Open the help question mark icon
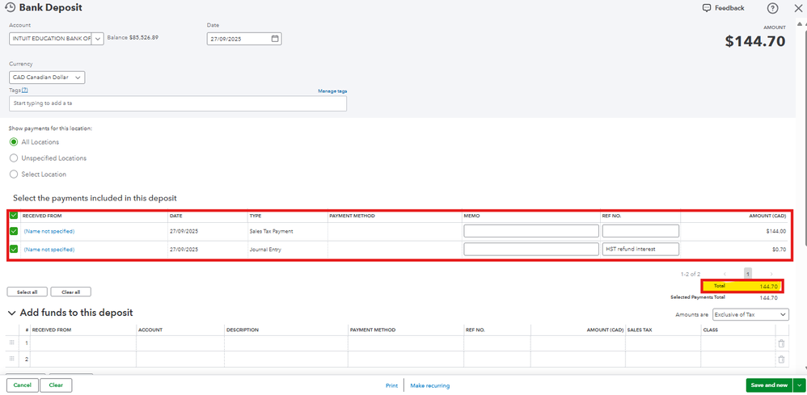 point(772,8)
